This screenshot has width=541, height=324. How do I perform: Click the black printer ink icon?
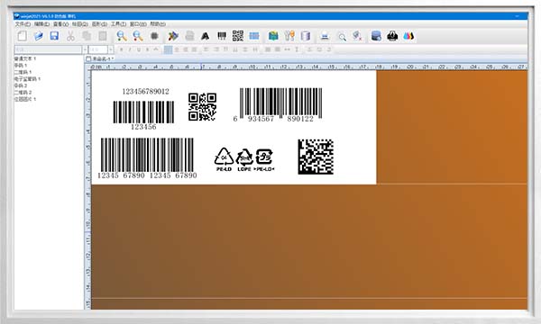pos(392,36)
